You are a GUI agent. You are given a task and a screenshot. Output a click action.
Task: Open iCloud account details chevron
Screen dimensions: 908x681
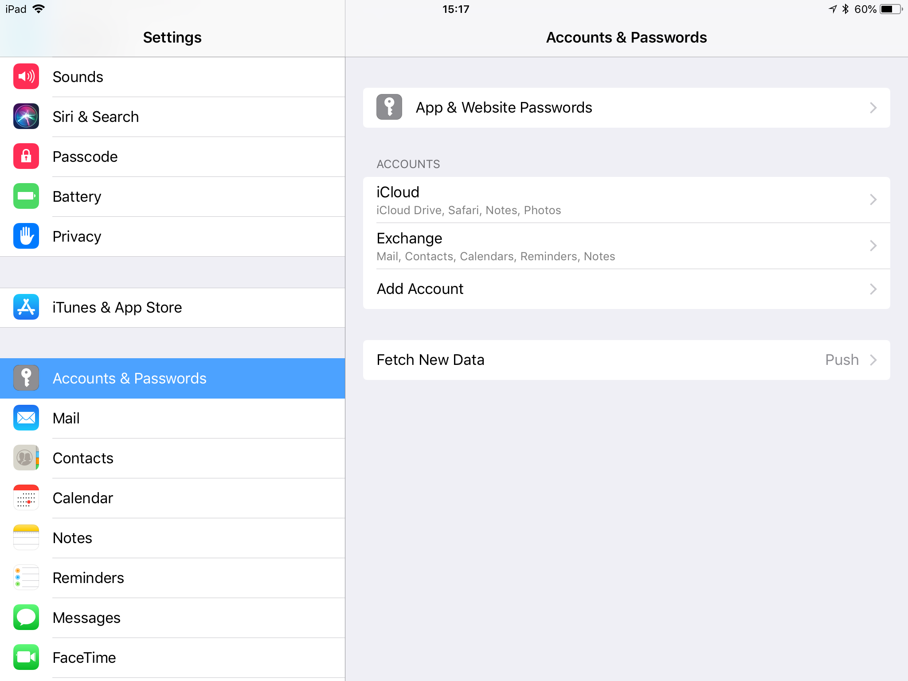[x=873, y=200]
